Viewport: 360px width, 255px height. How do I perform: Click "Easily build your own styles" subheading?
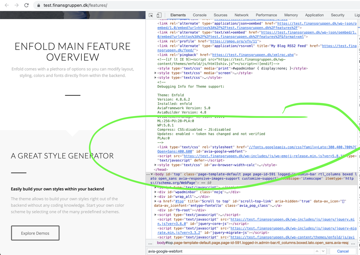57,189
